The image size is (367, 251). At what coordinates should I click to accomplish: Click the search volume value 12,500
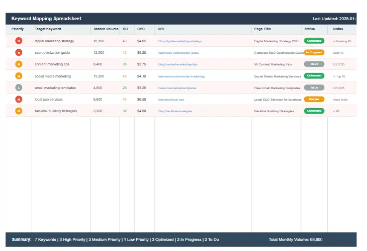(x=99, y=53)
